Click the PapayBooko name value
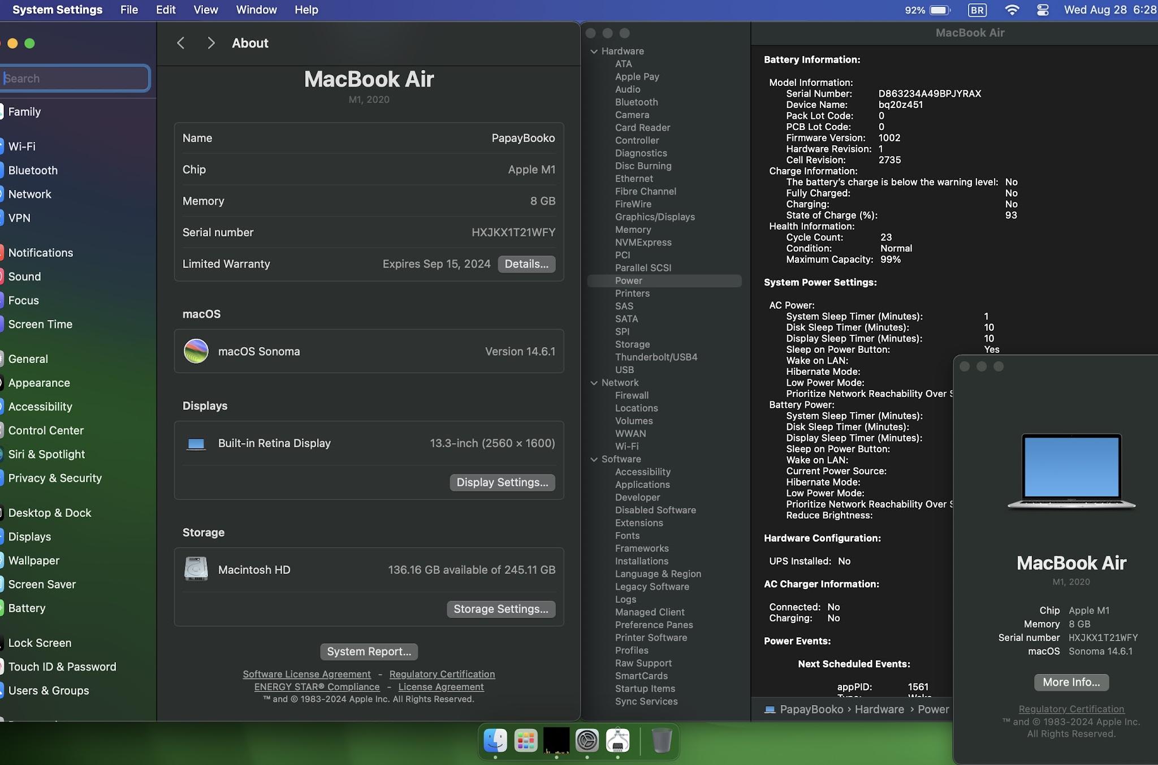 click(523, 138)
